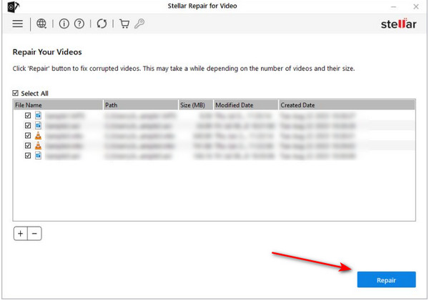Click the blue Repair button
The width and height of the screenshot is (429, 301).
386,280
